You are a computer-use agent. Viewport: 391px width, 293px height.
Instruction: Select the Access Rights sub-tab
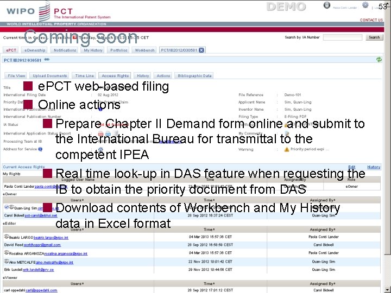coord(115,76)
